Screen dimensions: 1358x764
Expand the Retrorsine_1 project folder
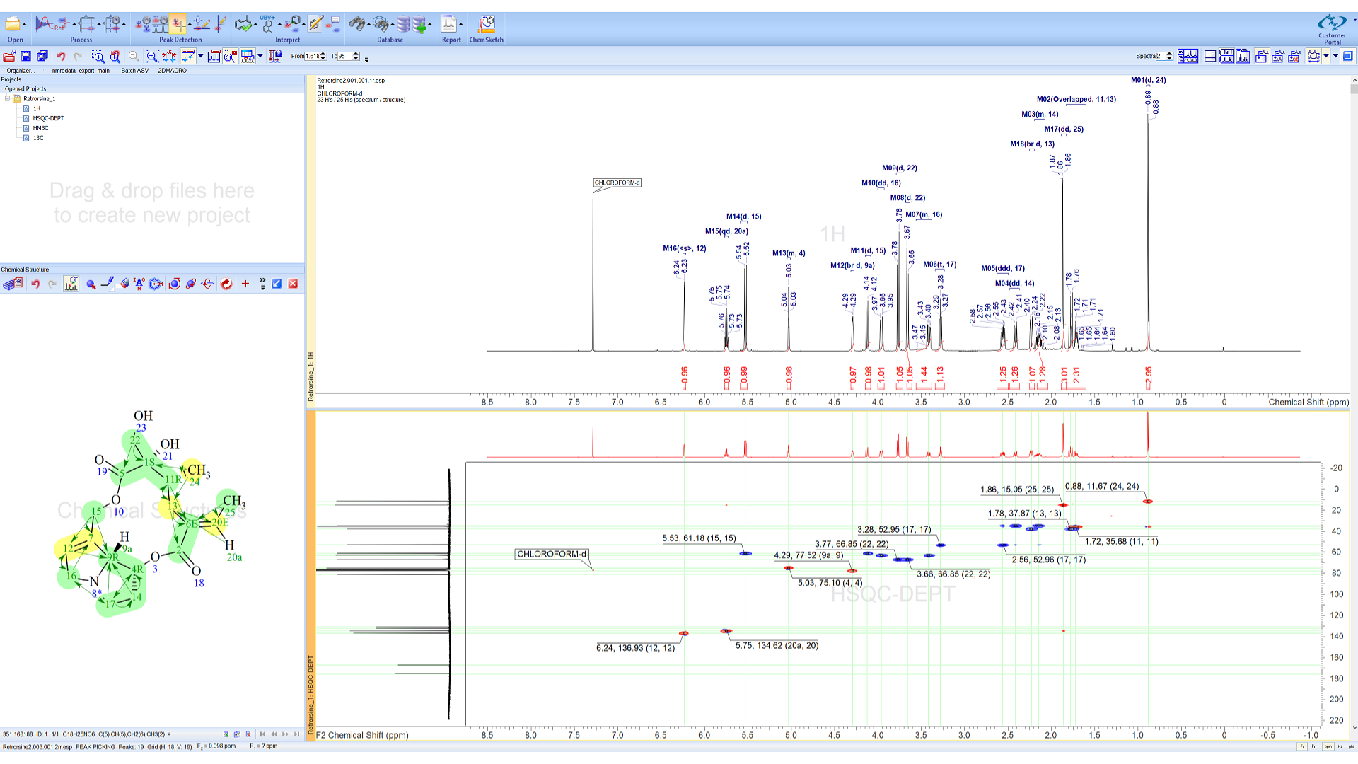[x=8, y=98]
